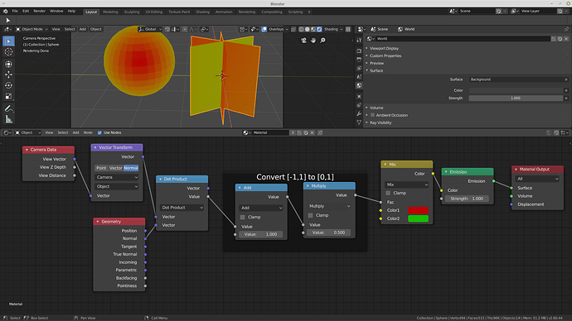Image resolution: width=572 pixels, height=321 pixels.
Task: Toggle Use Nodes checkbox
Action: click(99, 133)
